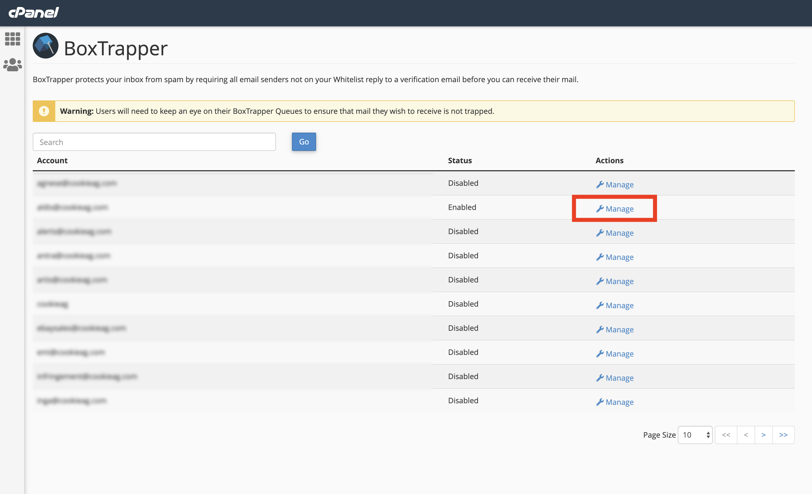Click wrench icon in the Enabled row
Image resolution: width=812 pixels, height=494 pixels.
pos(600,209)
